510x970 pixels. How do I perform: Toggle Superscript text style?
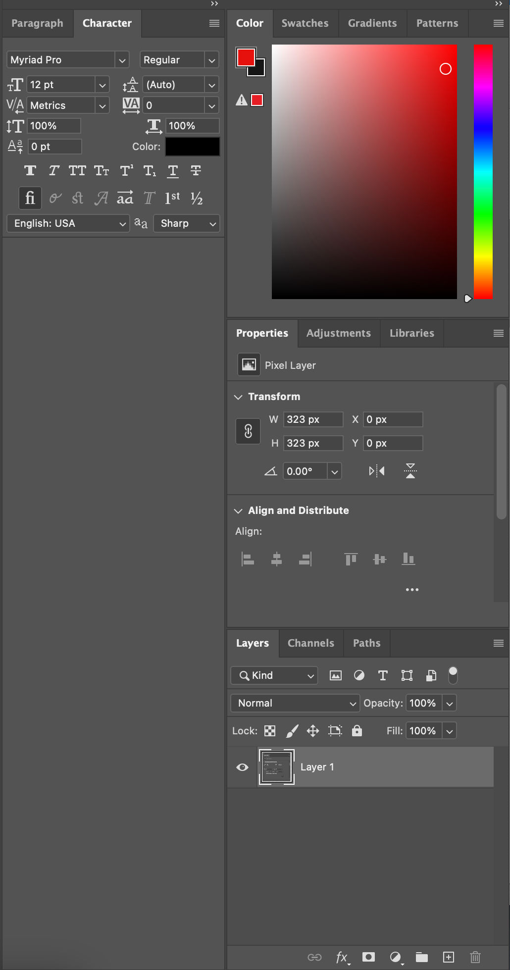coord(127,171)
